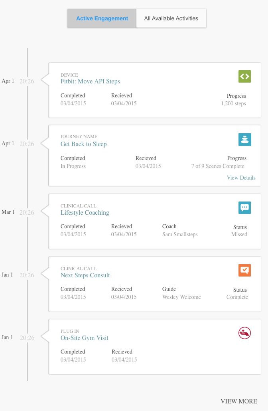Open the Get Back to Sleep journey
Image resolution: width=268 pixels, height=411 pixels.
pos(84,144)
